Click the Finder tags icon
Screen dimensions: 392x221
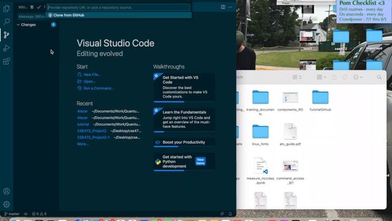(x=345, y=77)
